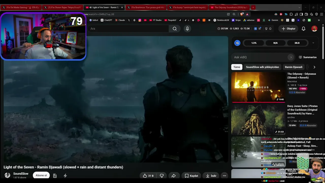Show more filter chips with right arrow

tap(314, 67)
